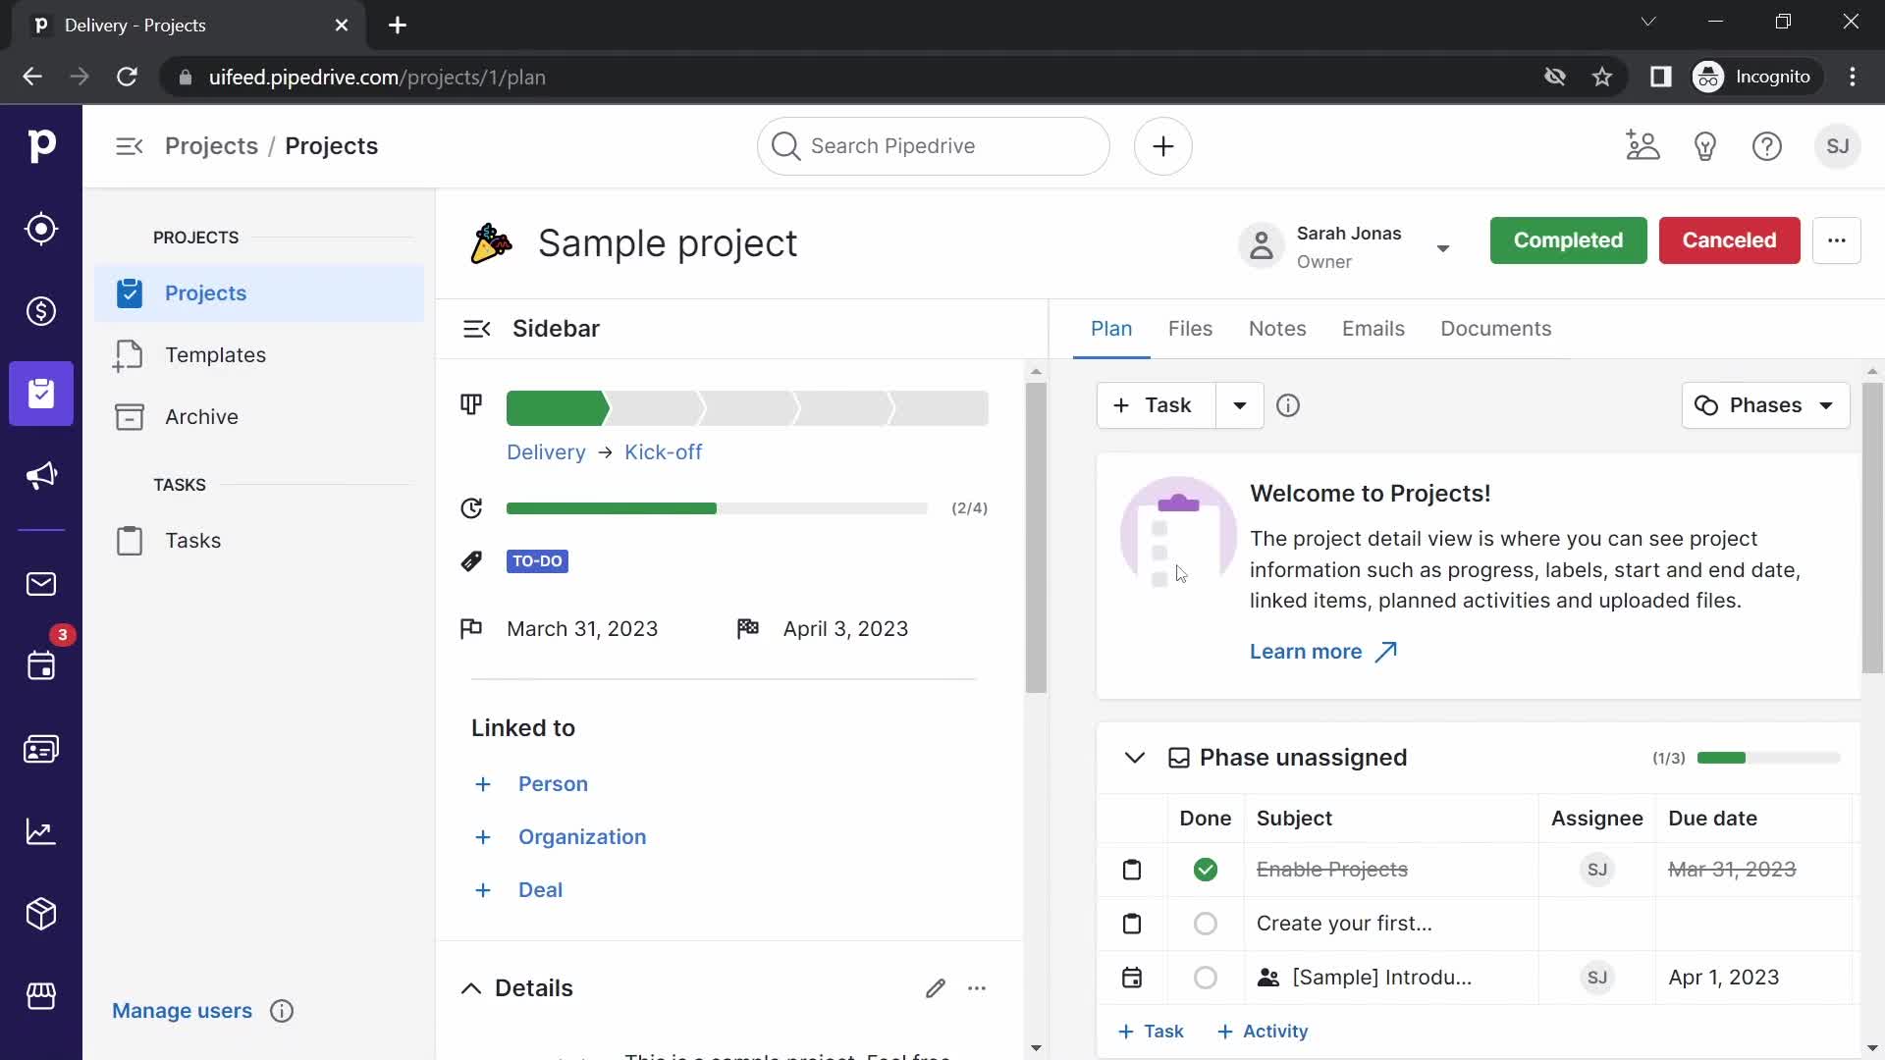The image size is (1885, 1060).
Task: Uncheck done for Enable Projects task
Action: click(x=1206, y=870)
